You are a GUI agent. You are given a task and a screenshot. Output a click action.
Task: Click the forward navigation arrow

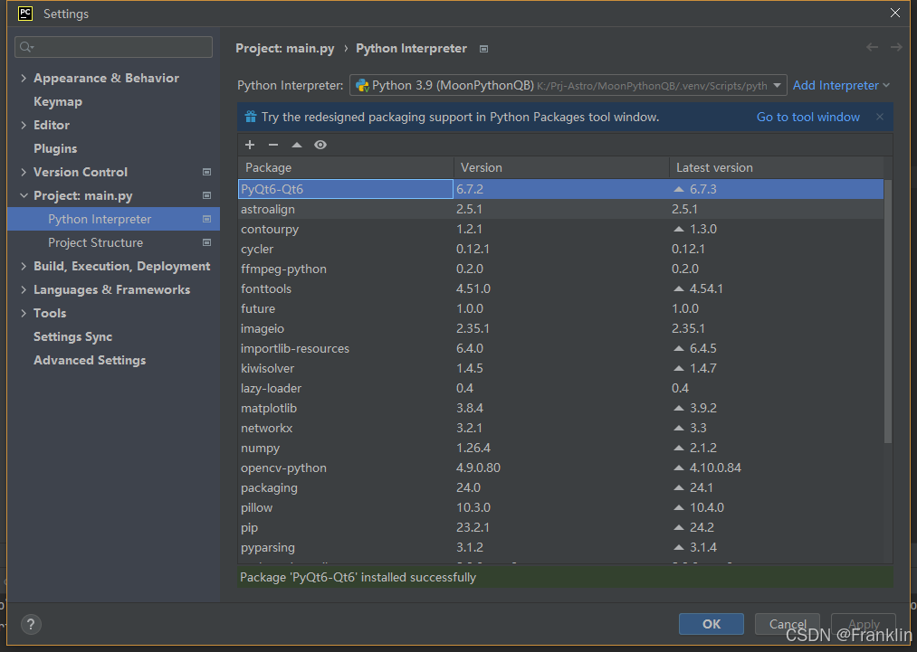(894, 47)
